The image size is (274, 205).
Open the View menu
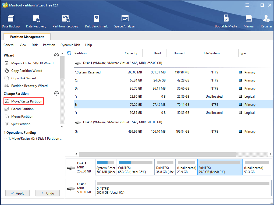(x=23, y=45)
